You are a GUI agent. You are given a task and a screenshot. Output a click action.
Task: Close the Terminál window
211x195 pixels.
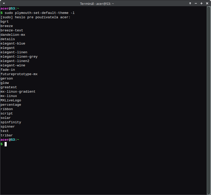(207, 3)
